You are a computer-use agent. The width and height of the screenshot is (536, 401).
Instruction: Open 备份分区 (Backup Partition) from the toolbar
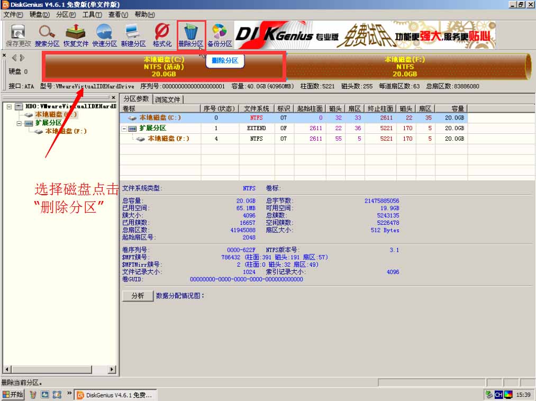(219, 33)
